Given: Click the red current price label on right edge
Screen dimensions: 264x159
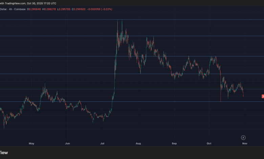Looking at the screenshot, I should (x=263, y=96).
